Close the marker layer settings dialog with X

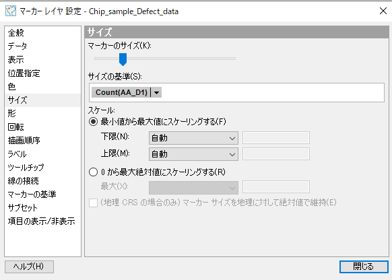point(383,11)
